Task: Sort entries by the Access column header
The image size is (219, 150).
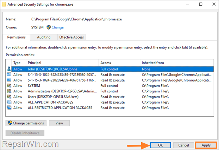Action: click(x=119, y=63)
